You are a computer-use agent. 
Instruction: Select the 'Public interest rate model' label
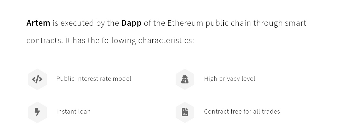pos(93,79)
